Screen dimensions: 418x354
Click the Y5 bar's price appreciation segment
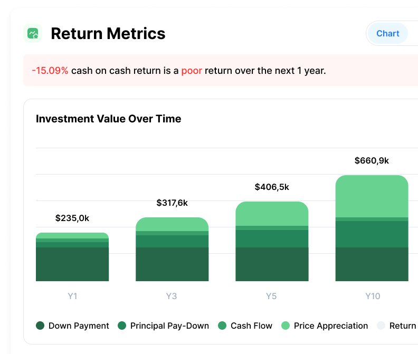tap(272, 214)
